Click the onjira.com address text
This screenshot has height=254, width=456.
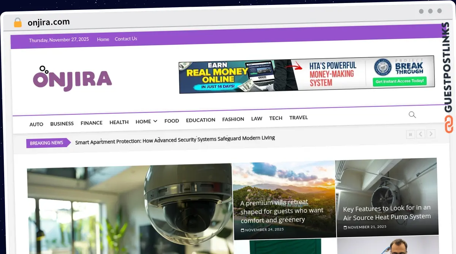[49, 22]
